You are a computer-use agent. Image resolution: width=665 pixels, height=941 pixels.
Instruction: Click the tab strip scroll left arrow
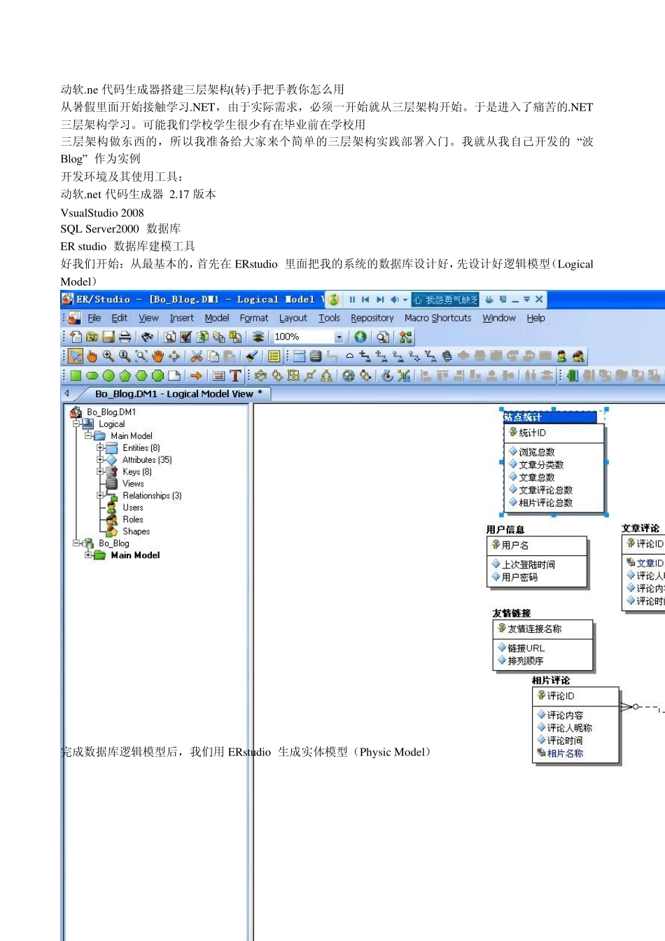[x=66, y=394]
